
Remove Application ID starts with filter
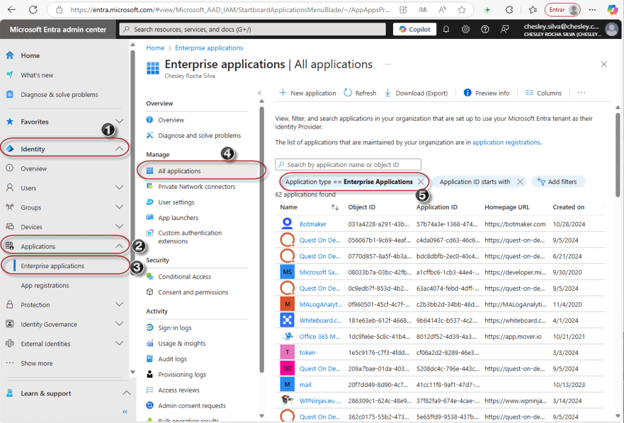pyautogui.click(x=520, y=182)
